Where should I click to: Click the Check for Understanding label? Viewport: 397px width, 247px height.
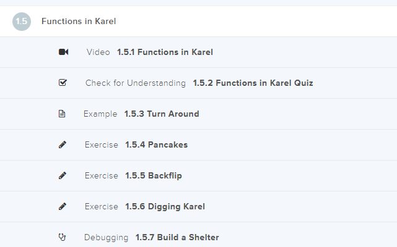(x=136, y=83)
